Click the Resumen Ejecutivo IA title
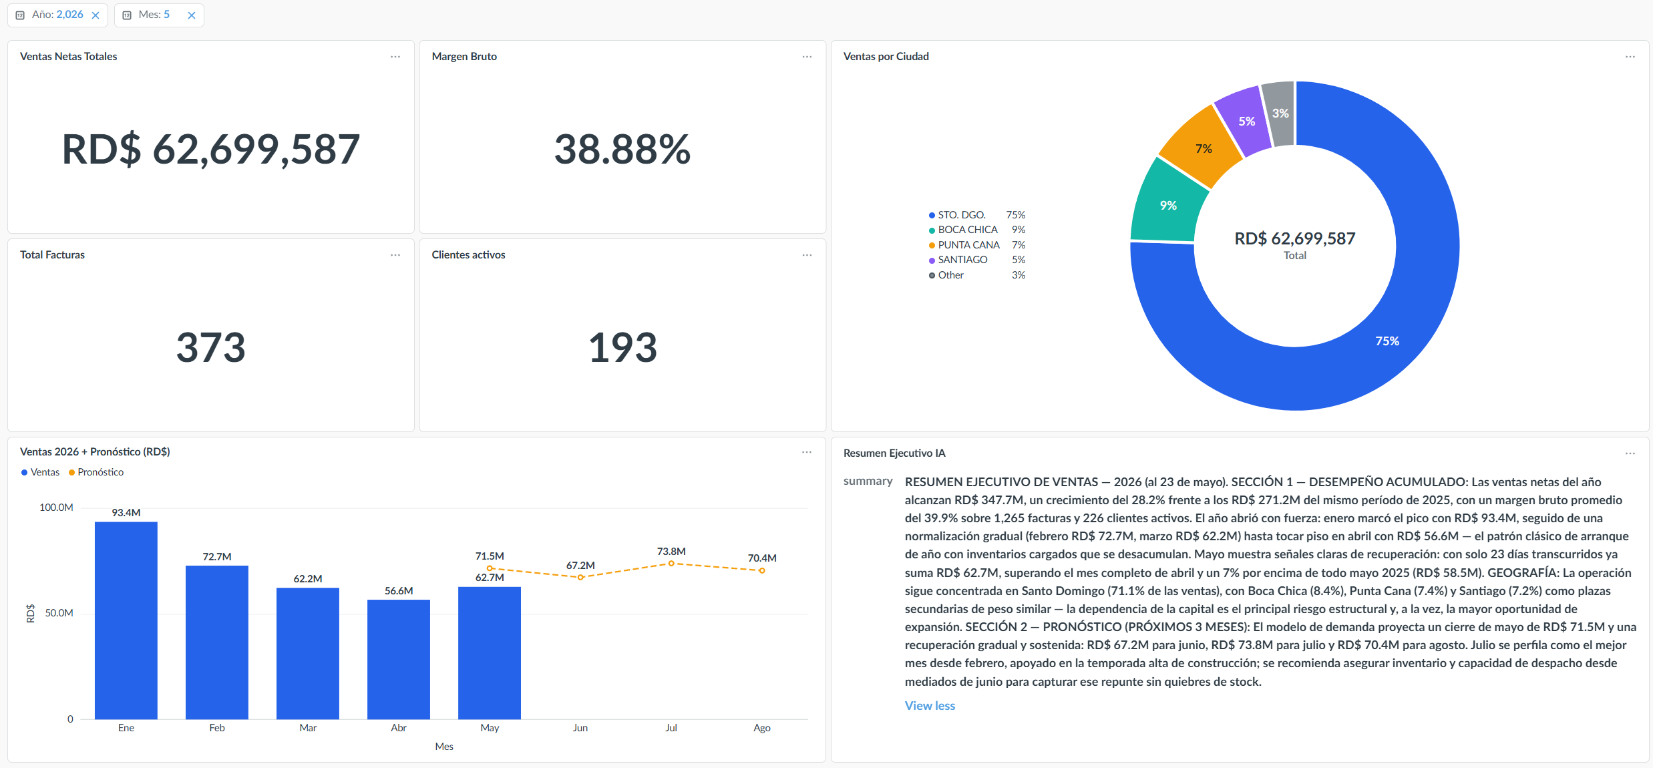 (894, 453)
